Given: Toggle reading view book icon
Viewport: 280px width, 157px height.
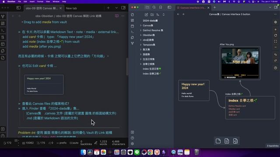Looking at the screenshot, I should coord(117,16).
